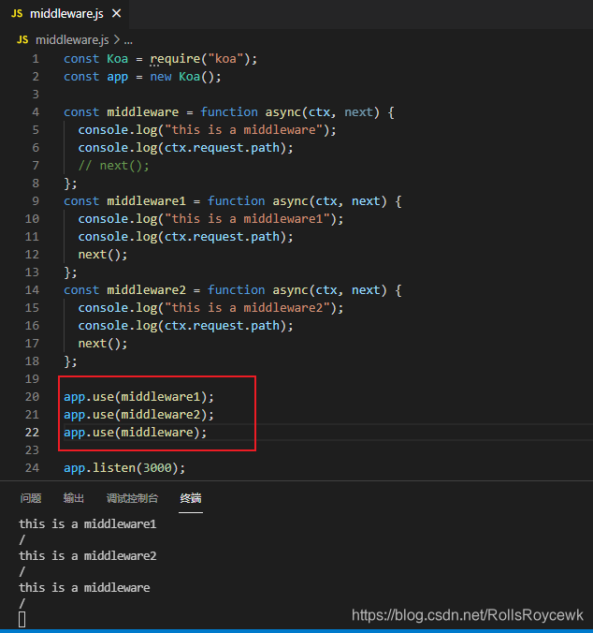Click line number 4 in the gutter

point(36,112)
